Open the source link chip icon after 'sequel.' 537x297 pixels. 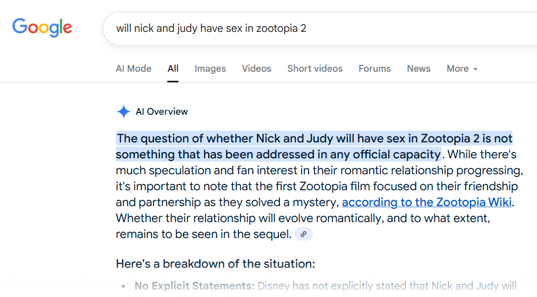tap(303, 234)
